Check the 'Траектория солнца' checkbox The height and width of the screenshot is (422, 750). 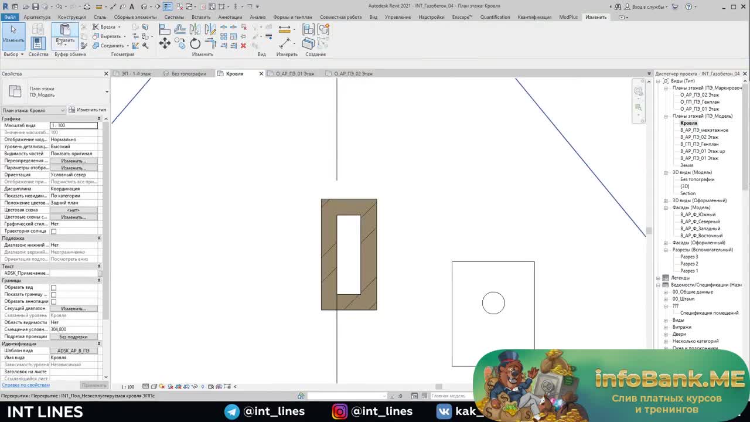pos(53,232)
